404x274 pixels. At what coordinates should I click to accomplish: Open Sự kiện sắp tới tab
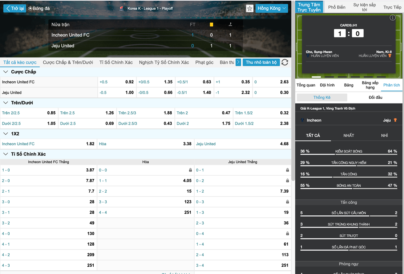pos(364,7)
